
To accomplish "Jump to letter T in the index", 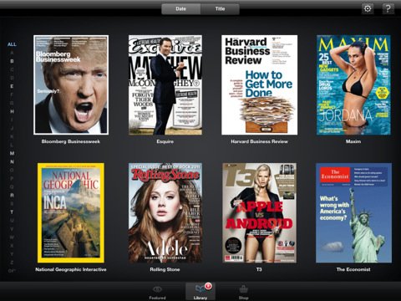I will pos(12,212).
